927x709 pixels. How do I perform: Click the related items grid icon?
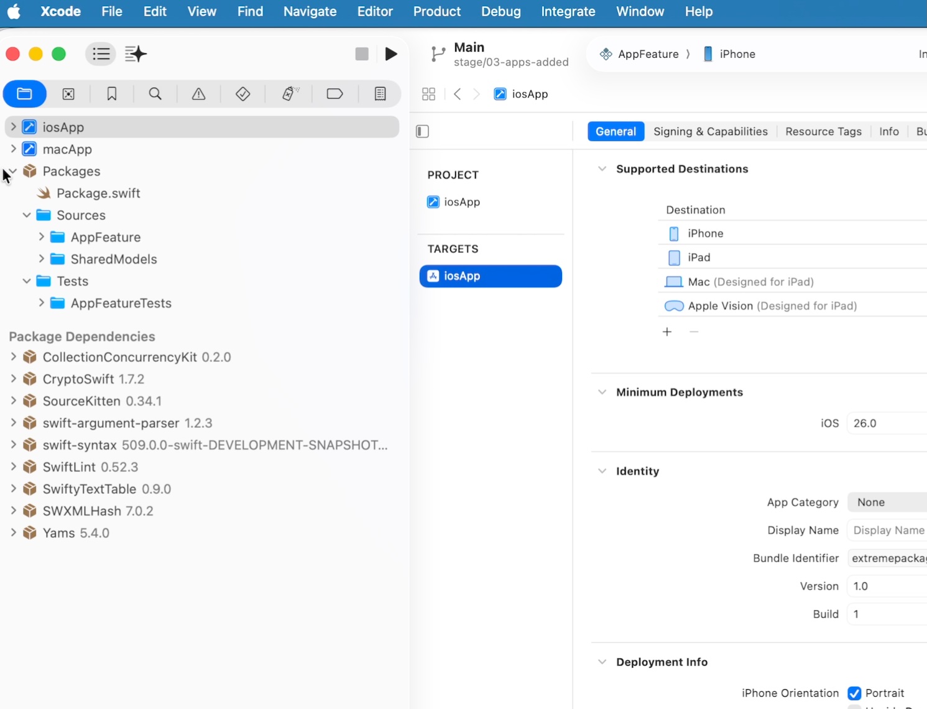pyautogui.click(x=428, y=94)
